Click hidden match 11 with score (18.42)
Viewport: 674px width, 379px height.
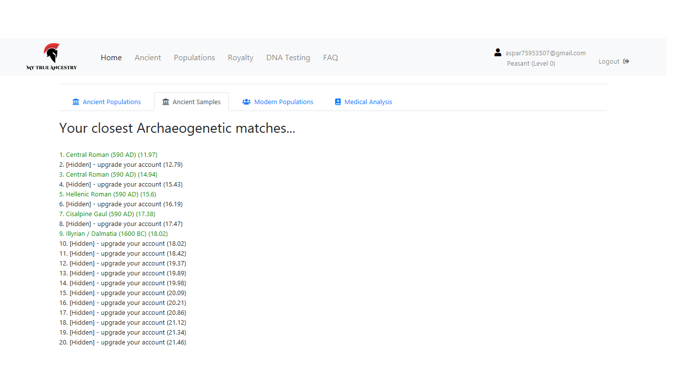coord(123,253)
